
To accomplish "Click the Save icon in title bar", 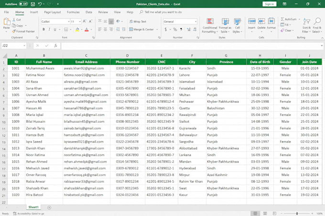I will pyautogui.click(x=33, y=4).
